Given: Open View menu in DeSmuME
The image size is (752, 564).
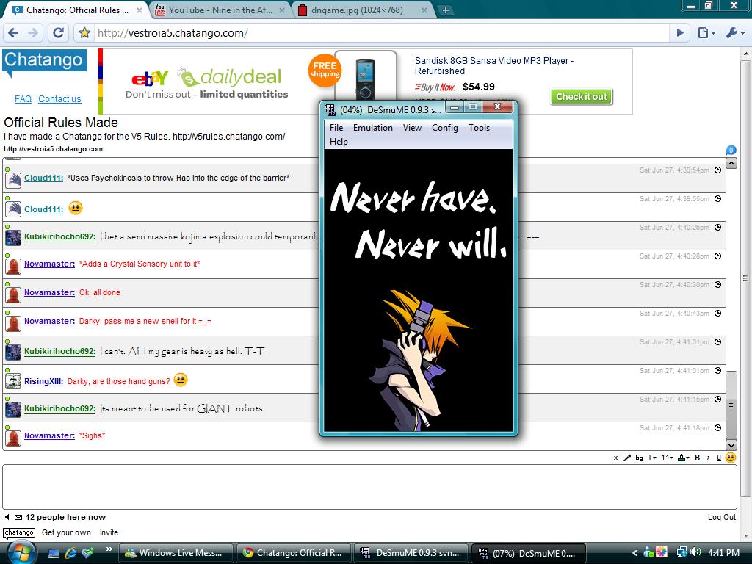Looking at the screenshot, I should pos(412,128).
